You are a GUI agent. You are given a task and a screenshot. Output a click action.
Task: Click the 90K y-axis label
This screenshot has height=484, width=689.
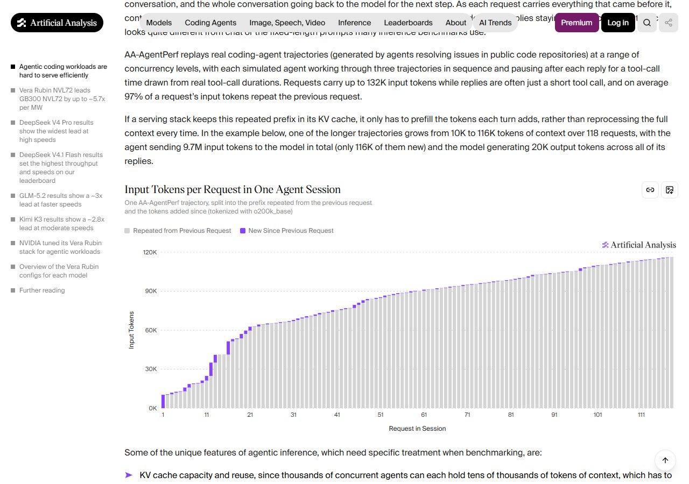151,291
